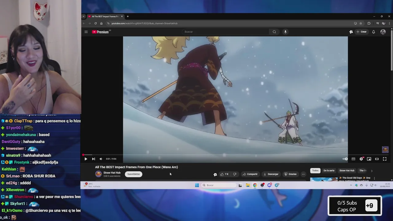The width and height of the screenshot is (393, 221).
Task: Show more filter chips with the arrow
Action: click(372, 171)
